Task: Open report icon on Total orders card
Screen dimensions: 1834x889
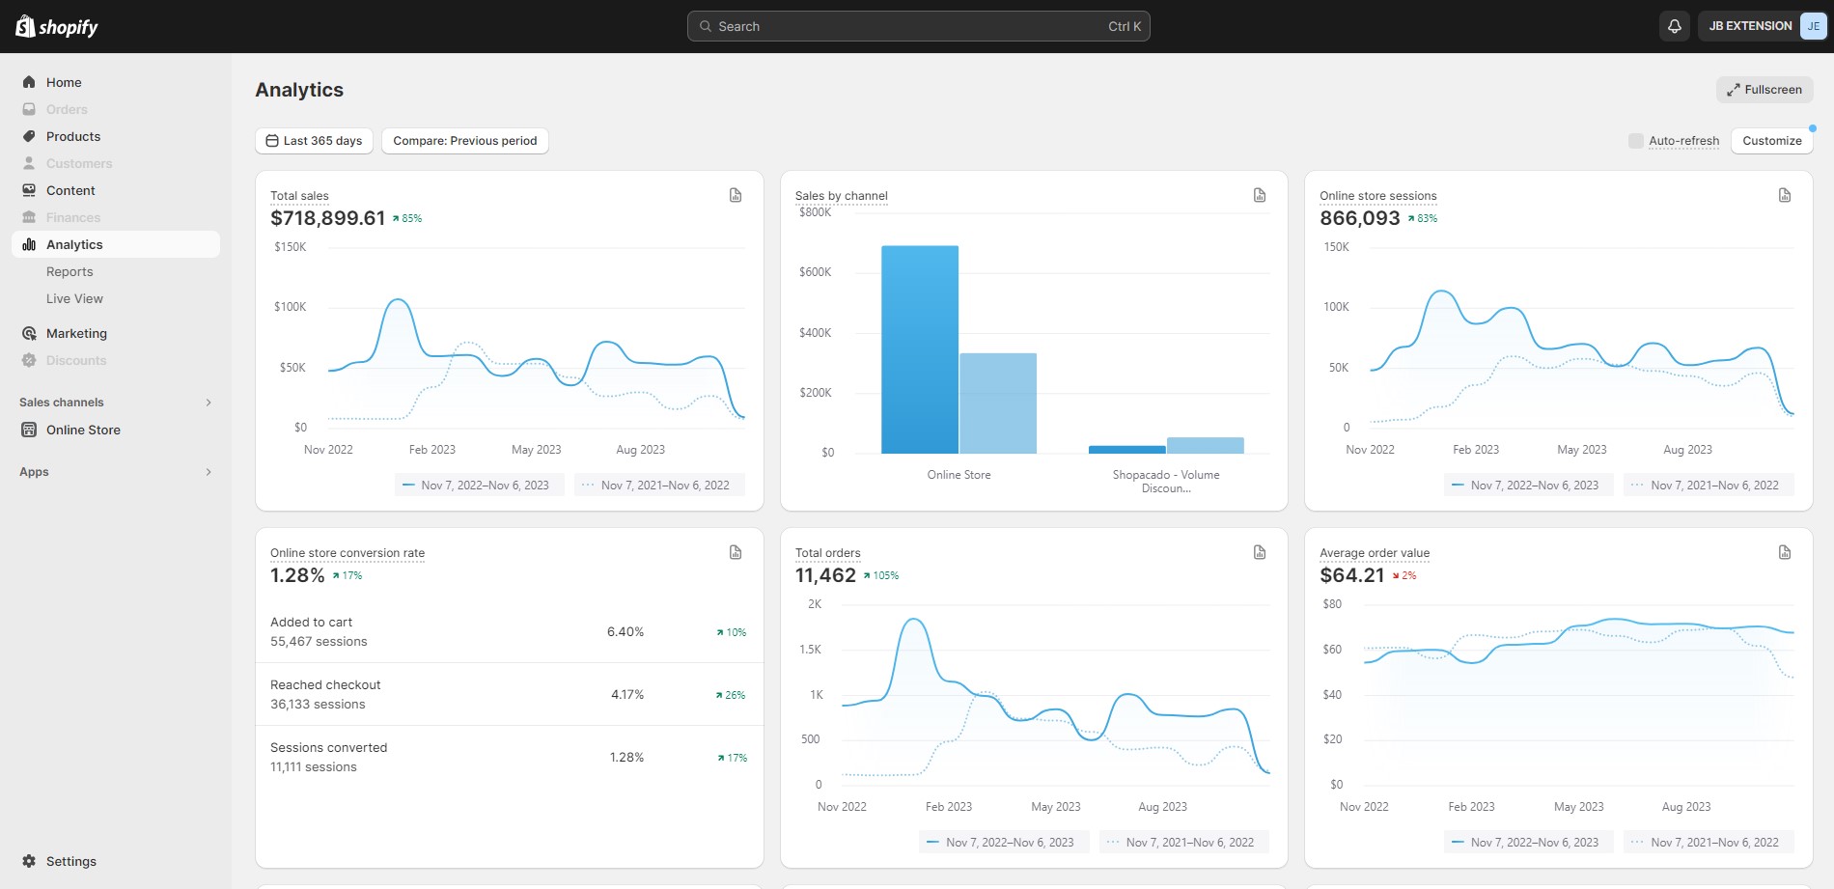Action: [x=1260, y=552]
